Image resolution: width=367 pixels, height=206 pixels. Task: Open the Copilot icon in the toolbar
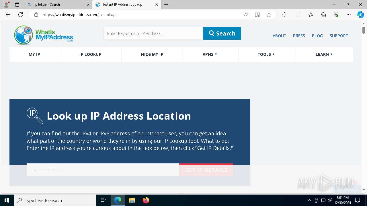(x=360, y=15)
